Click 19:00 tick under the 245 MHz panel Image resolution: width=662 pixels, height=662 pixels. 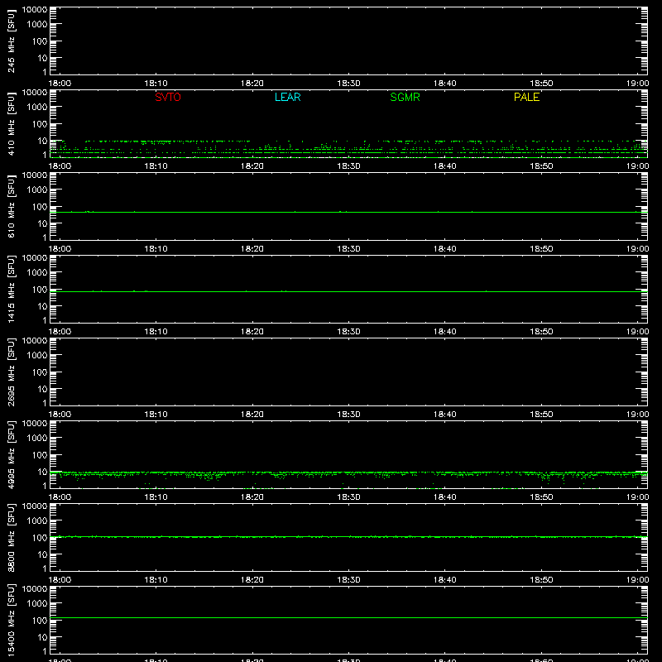[x=637, y=84]
